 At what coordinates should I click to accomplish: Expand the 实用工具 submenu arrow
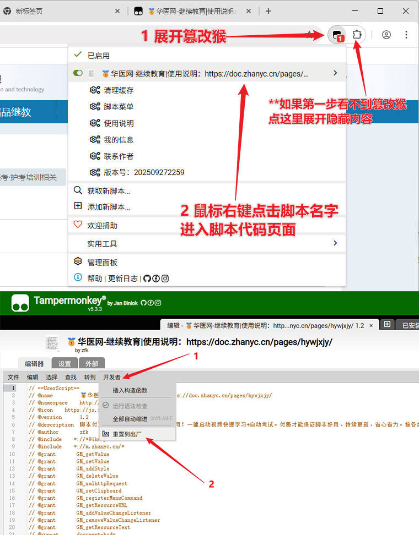tap(335, 243)
